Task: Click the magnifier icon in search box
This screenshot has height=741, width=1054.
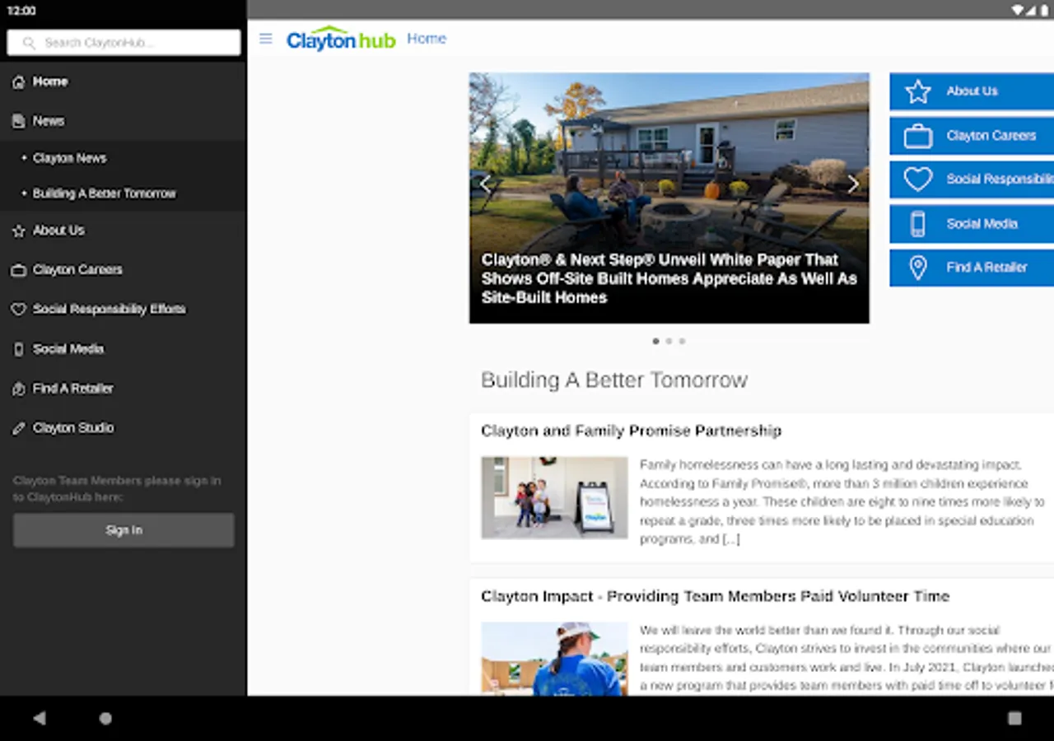Action: pos(30,43)
